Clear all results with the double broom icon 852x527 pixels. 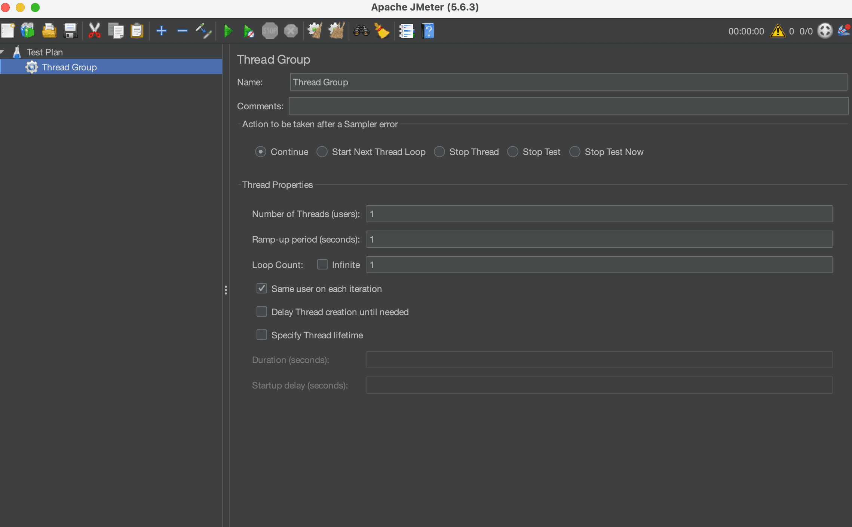[335, 31]
